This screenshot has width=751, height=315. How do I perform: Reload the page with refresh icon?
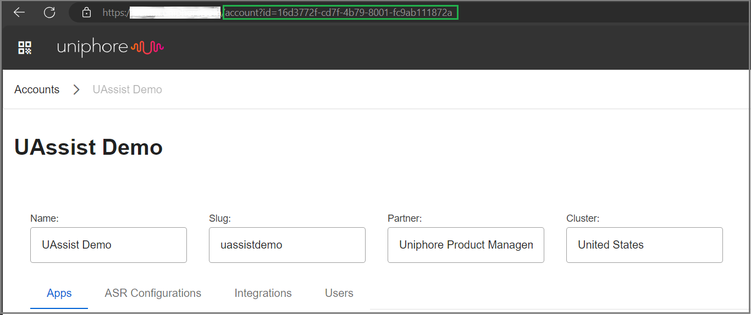coord(49,12)
